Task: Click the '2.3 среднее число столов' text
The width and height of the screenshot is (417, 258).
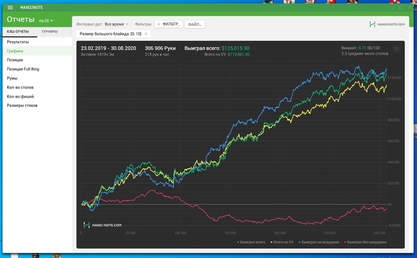Action: [x=365, y=54]
